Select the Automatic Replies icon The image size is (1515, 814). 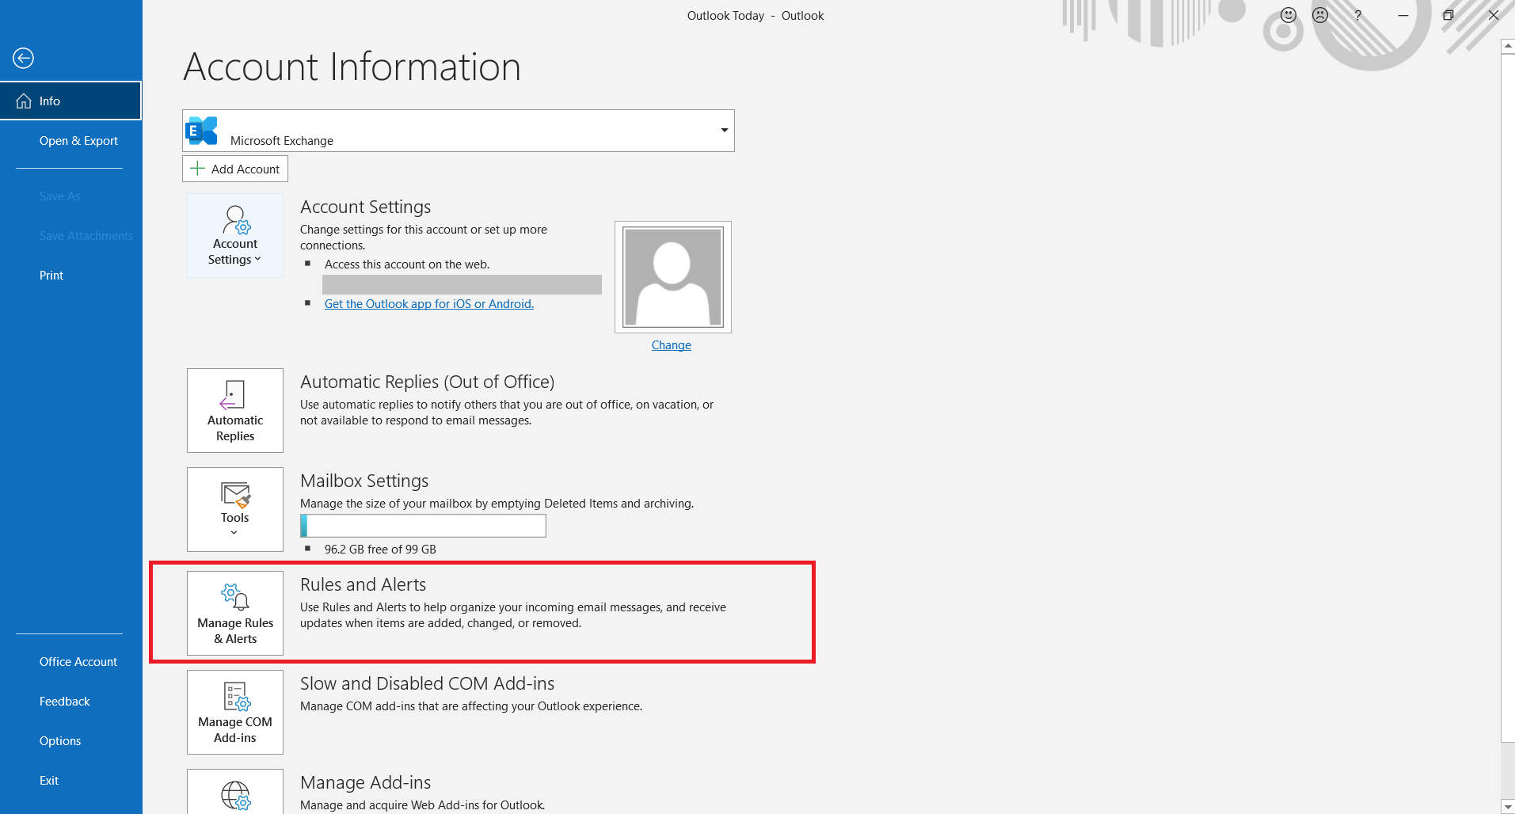(x=234, y=410)
